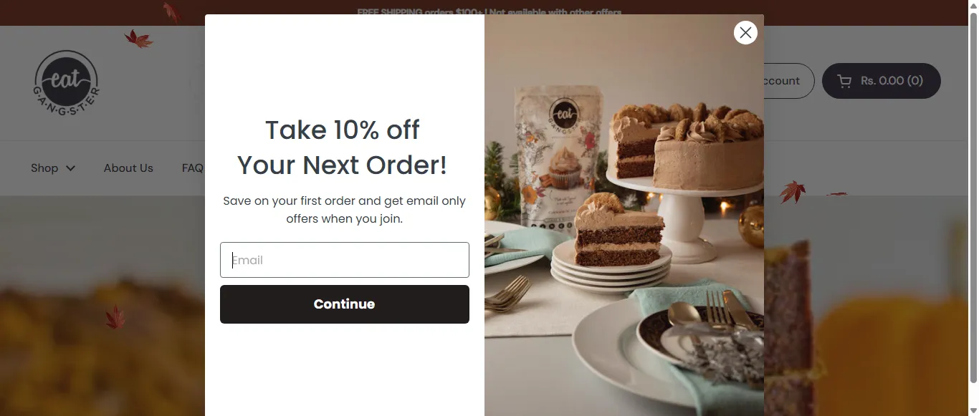Click the Continue button
979x416 pixels.
tap(344, 304)
